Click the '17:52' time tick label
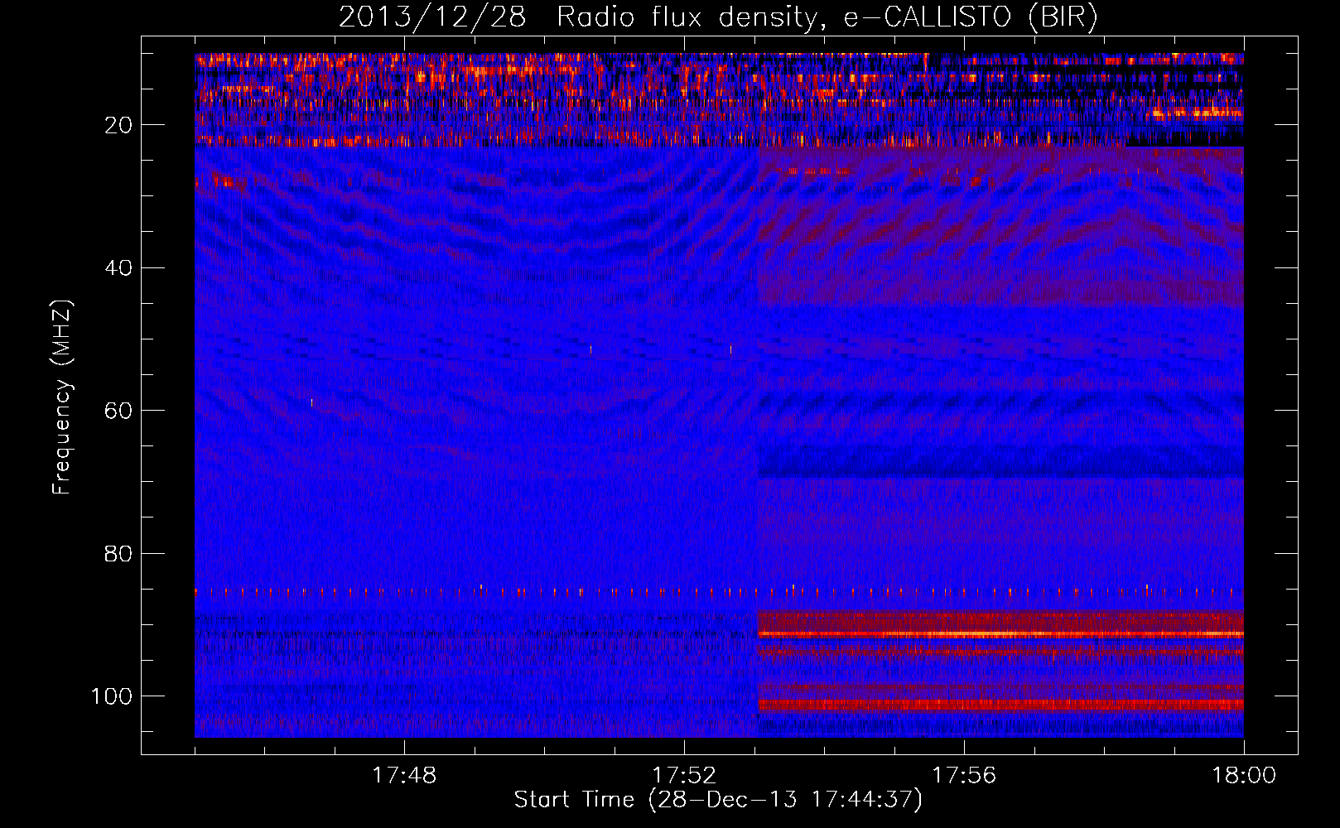This screenshot has height=828, width=1340. 684,776
